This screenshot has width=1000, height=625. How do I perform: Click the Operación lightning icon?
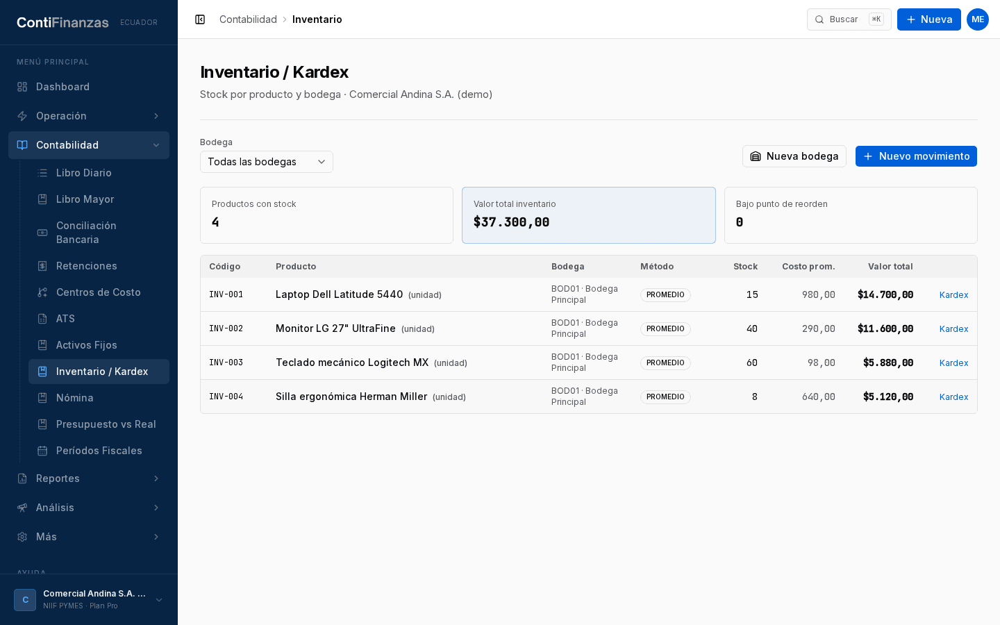click(22, 116)
